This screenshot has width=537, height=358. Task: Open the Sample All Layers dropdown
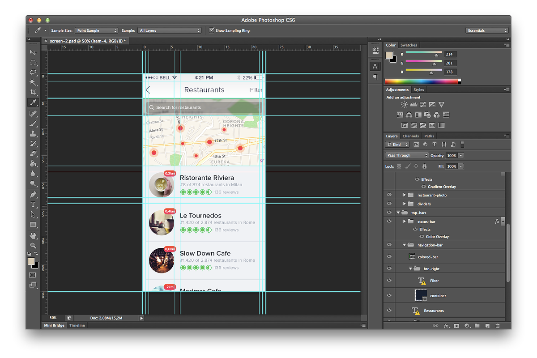pyautogui.click(x=169, y=30)
